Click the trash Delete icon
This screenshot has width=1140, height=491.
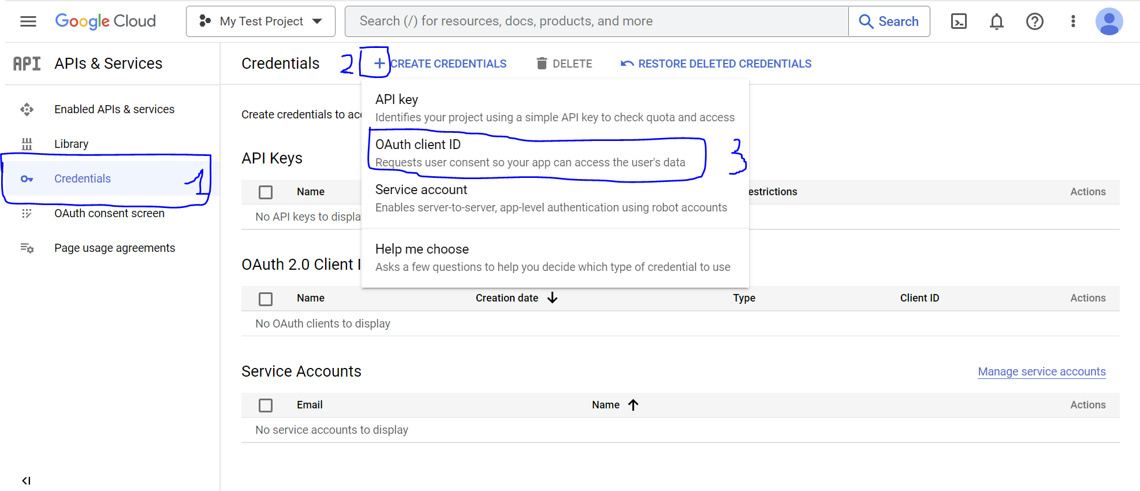point(542,64)
